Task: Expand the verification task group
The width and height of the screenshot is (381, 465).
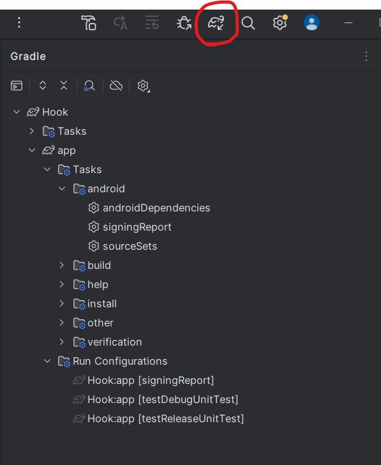Action: [62, 342]
